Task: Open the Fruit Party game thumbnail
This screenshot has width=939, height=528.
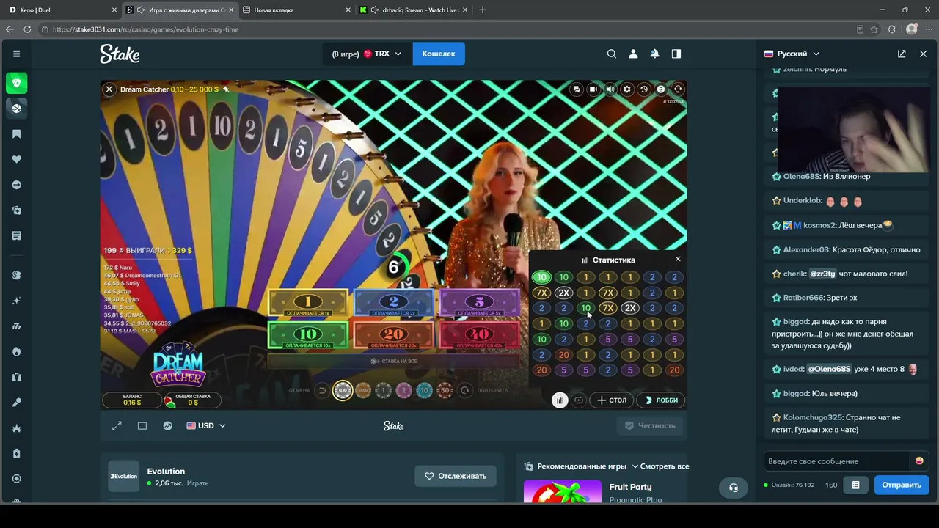Action: (x=563, y=491)
